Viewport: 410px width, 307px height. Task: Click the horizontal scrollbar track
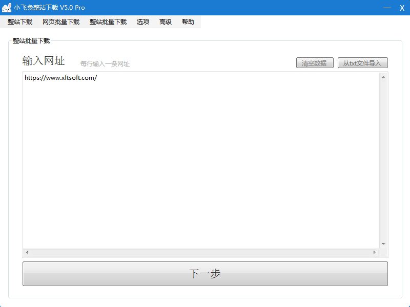click(x=200, y=253)
